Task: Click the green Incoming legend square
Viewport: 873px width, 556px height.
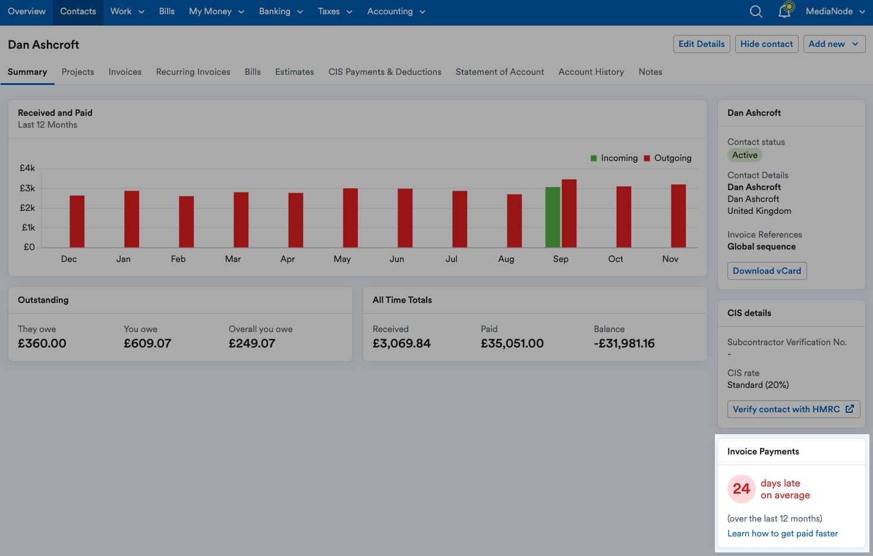Action: (x=594, y=158)
